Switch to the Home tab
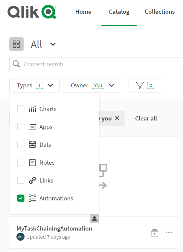 click(x=83, y=12)
